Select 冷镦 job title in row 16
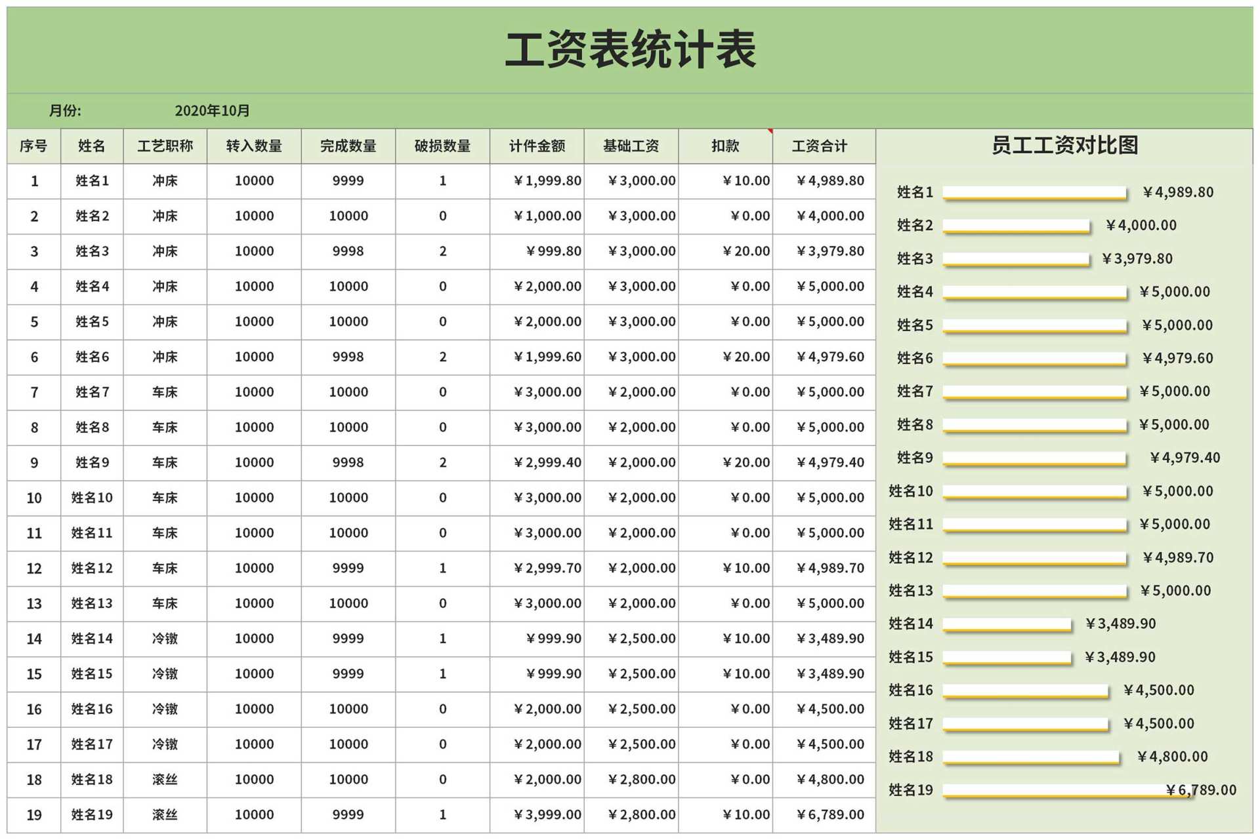This screenshot has height=840, width=1260. (x=165, y=710)
